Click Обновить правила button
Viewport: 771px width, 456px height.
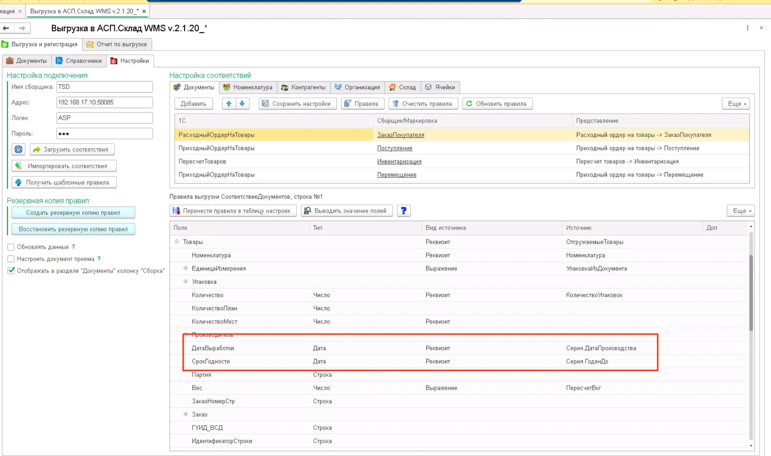(497, 104)
